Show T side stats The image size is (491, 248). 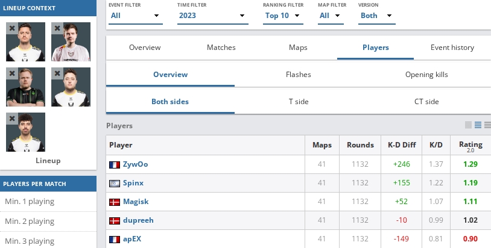pyautogui.click(x=299, y=102)
